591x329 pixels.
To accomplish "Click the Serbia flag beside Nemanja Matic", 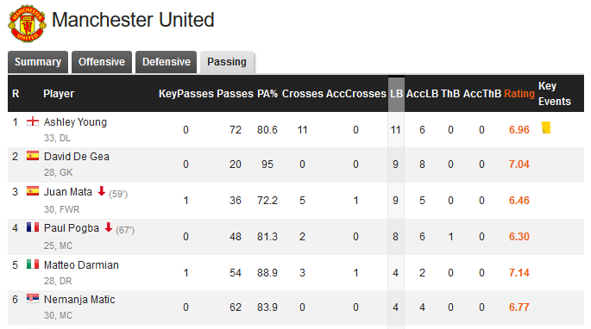I will 33,299.
